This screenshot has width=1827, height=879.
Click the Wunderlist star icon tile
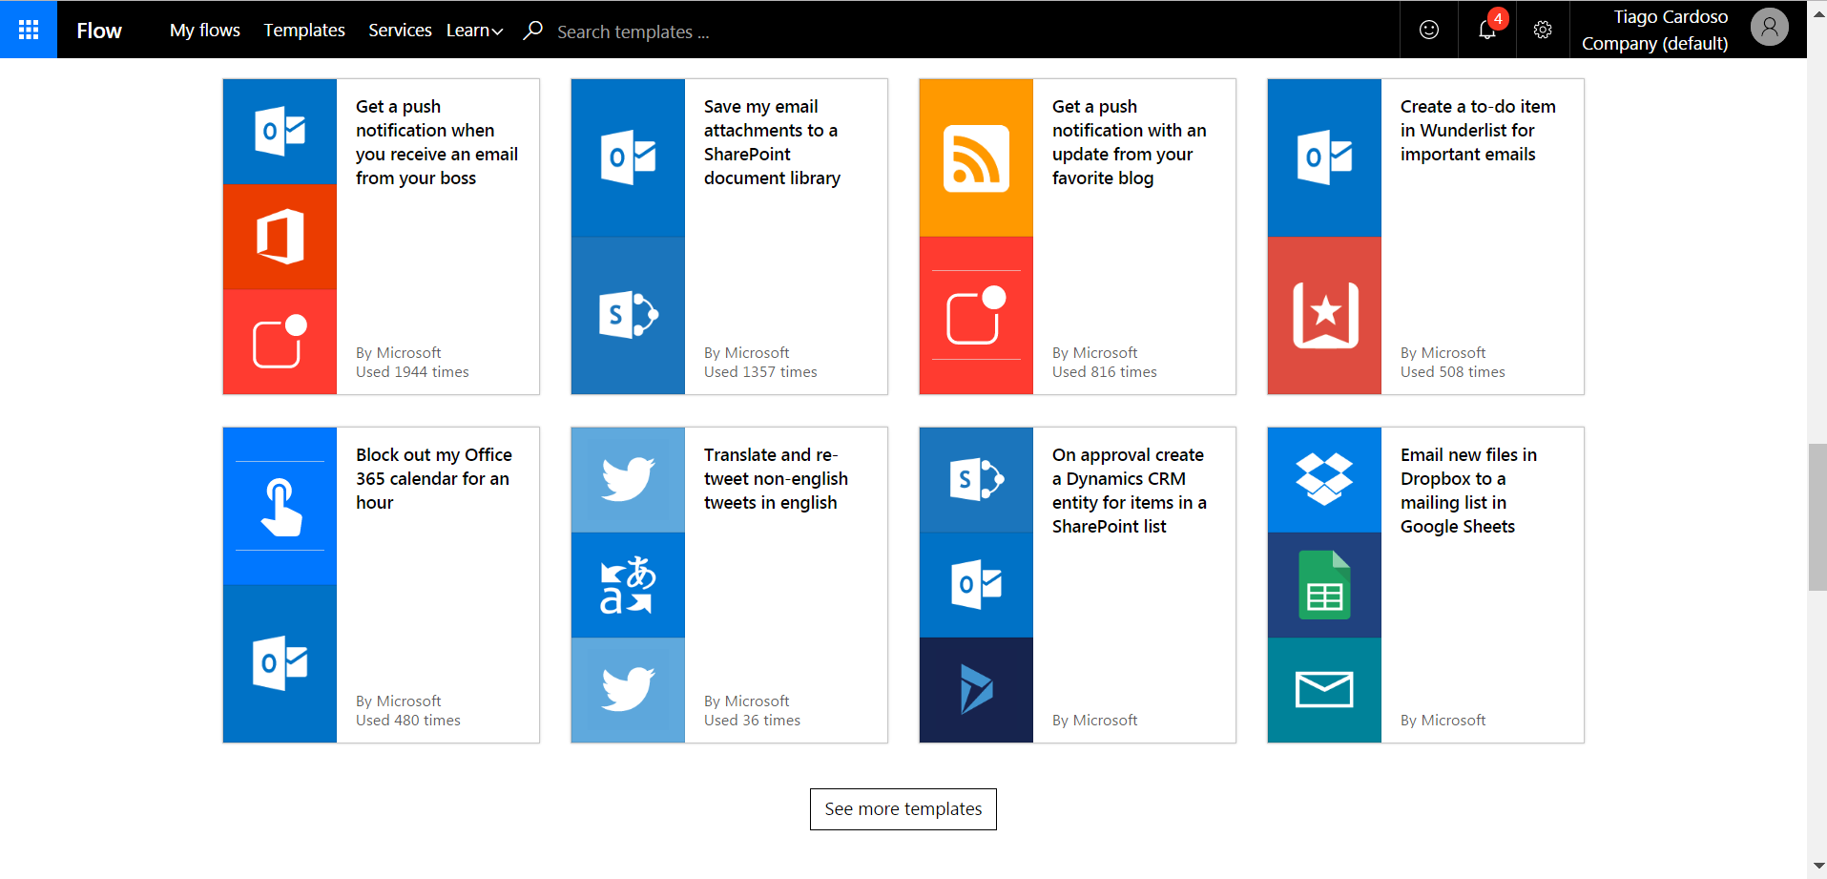(1324, 315)
